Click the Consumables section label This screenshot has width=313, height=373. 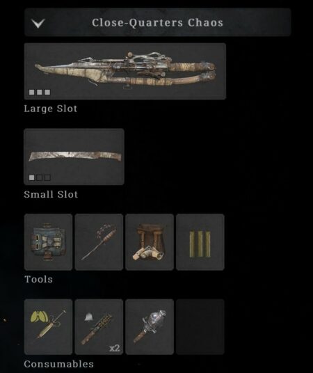pyautogui.click(x=58, y=364)
